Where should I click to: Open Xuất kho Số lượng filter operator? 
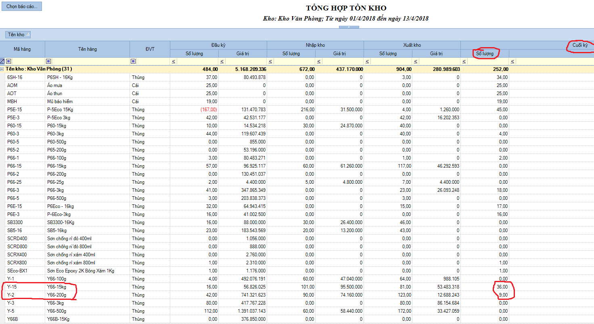[x=367, y=62]
